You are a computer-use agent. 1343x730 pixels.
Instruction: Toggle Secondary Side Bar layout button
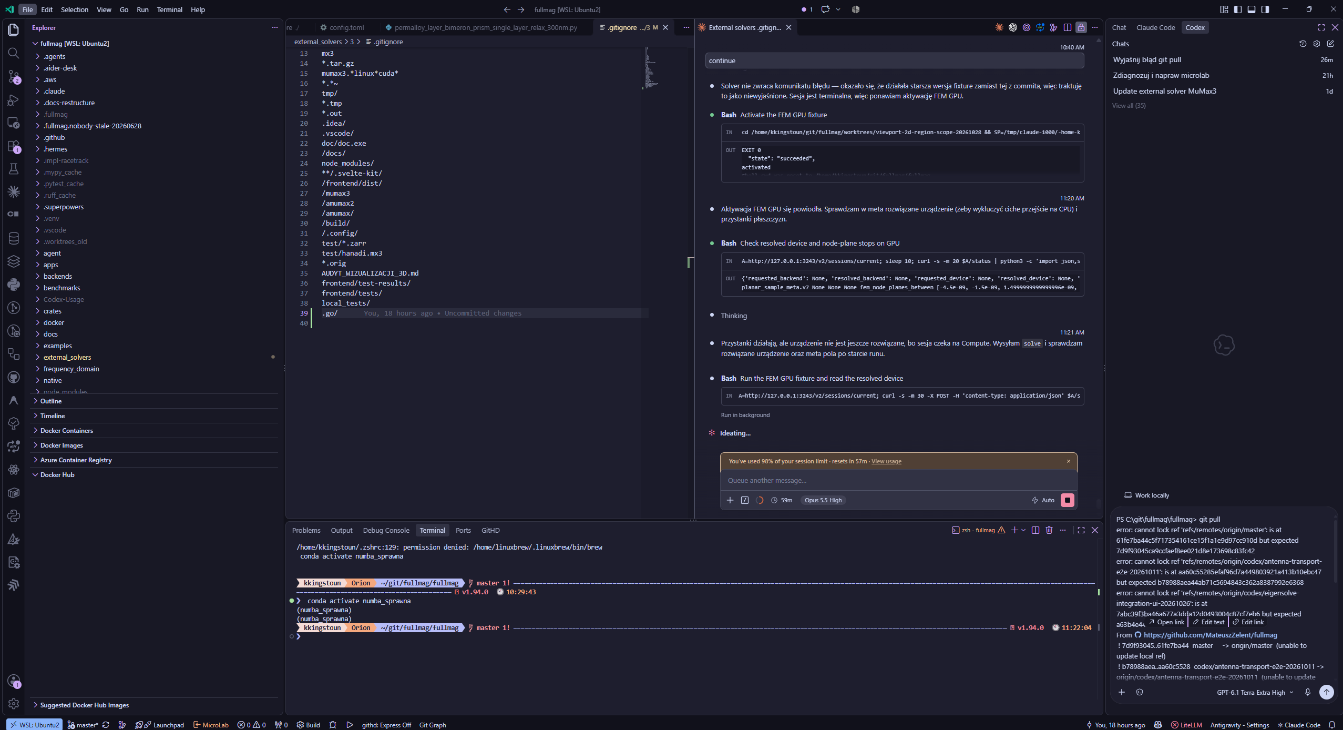[x=1265, y=9]
